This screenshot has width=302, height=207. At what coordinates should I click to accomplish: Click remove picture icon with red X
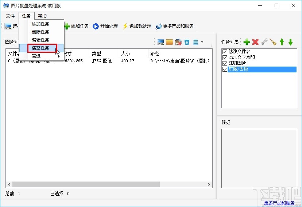pyautogui.click(x=178, y=42)
